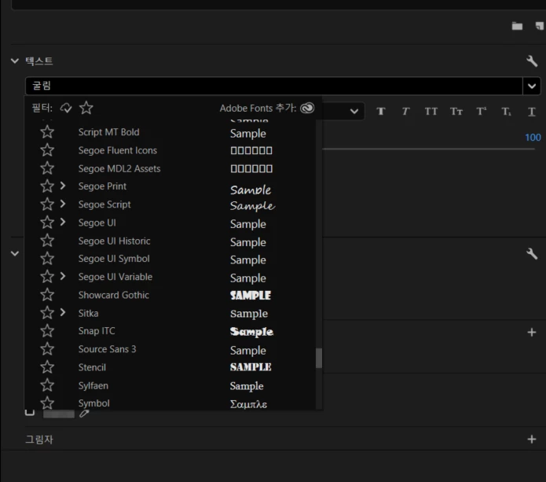Image resolution: width=546 pixels, height=482 pixels.
Task: Click the 그림자 section label
Action: pyautogui.click(x=39, y=439)
